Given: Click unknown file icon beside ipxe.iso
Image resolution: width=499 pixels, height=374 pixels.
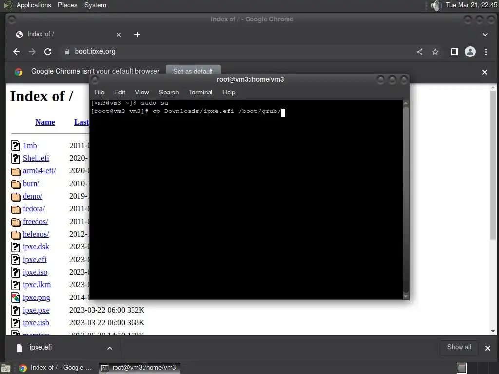Looking at the screenshot, I should (x=16, y=272).
